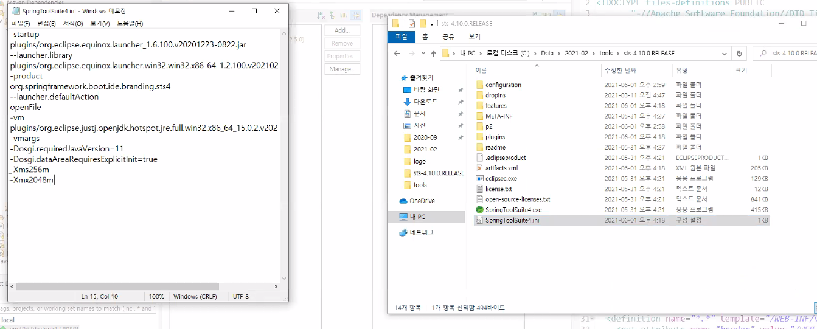Click the refresh button in Explorer address bar

739,54
